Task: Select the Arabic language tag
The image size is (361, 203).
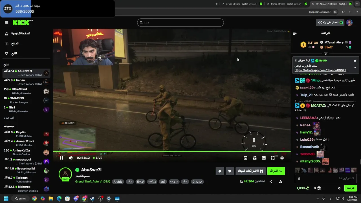Action: coord(118,182)
